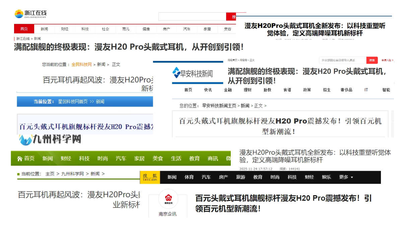Click 星回科技网首页 in the blue bar
The width and height of the screenshot is (402, 226).
tap(73, 101)
